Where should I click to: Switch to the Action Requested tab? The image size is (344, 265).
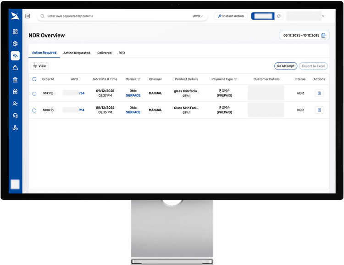(x=77, y=53)
